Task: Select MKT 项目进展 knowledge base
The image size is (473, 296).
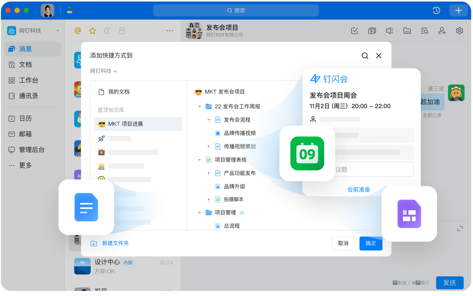Action: (x=138, y=124)
